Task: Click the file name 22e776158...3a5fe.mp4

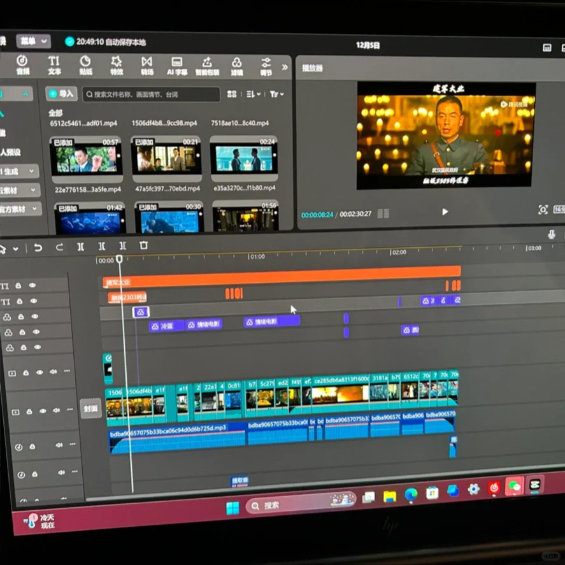Action: pyautogui.click(x=88, y=189)
